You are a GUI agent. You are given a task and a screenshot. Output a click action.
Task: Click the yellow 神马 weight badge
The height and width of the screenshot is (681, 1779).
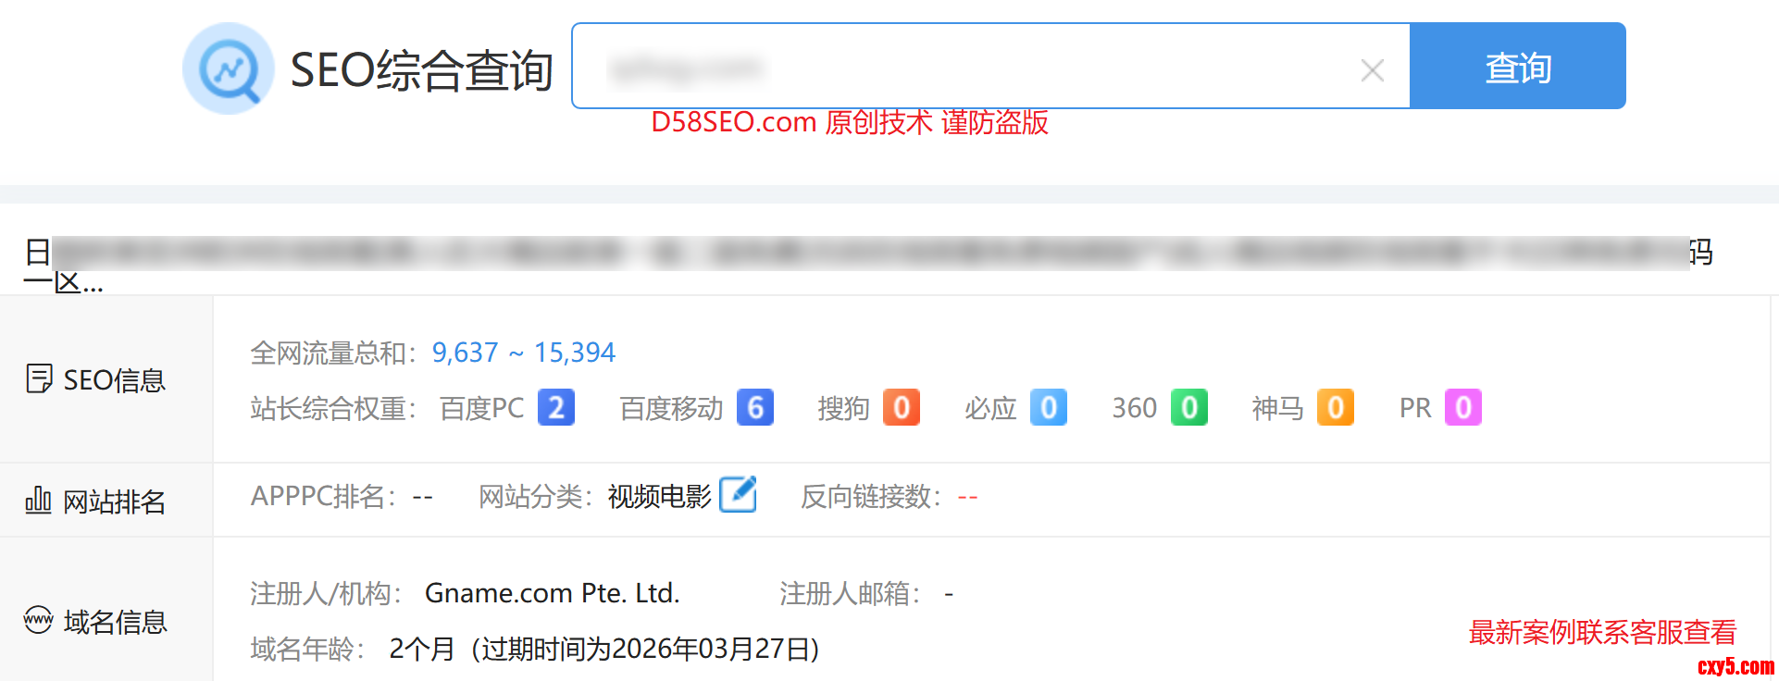coord(1336,408)
